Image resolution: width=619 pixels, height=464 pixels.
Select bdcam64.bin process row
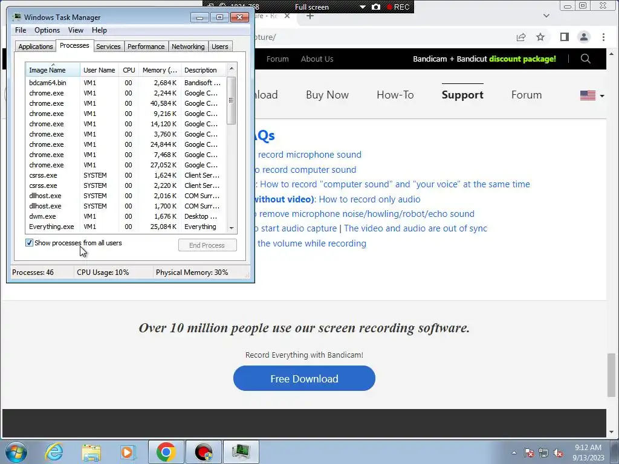point(126,83)
